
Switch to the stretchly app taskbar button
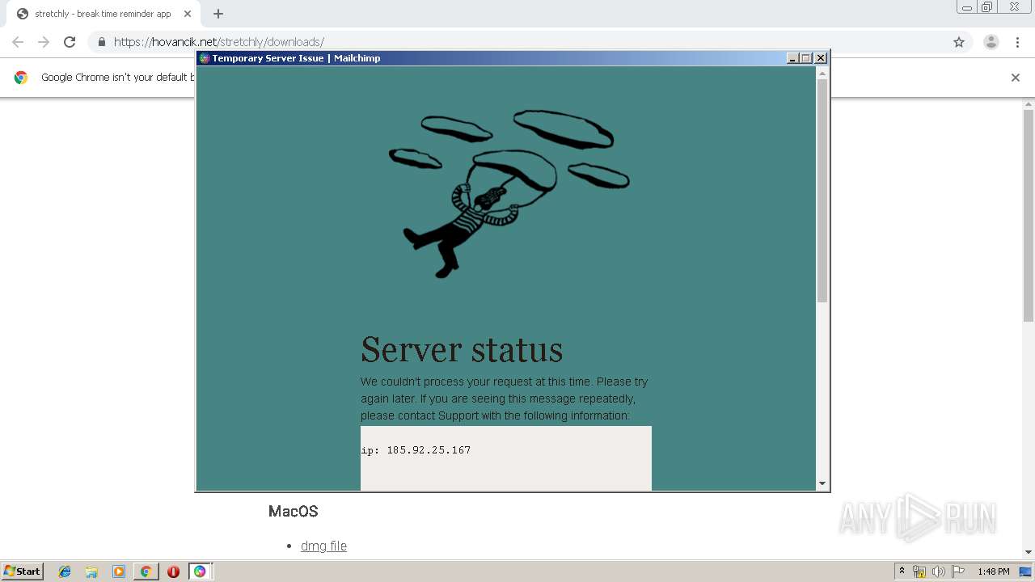200,571
